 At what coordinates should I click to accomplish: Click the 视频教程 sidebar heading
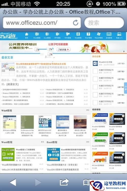(x=96, y=110)
